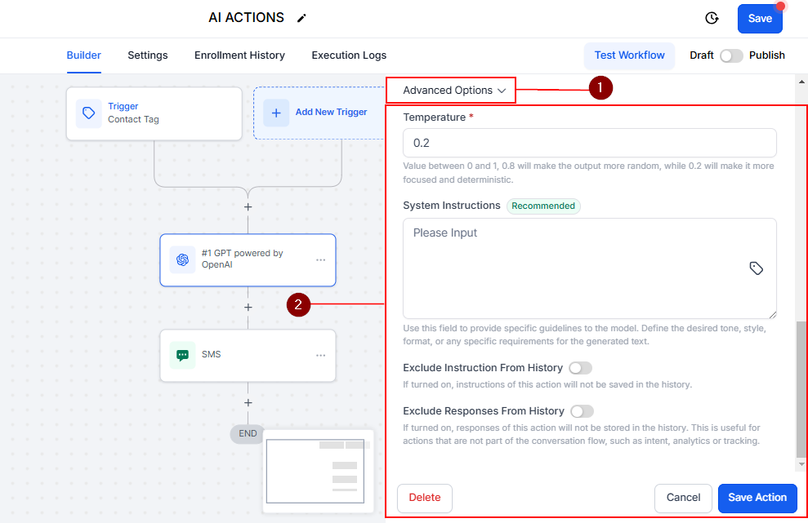Add a step below the SMS action
This screenshot has width=808, height=523.
point(248,402)
